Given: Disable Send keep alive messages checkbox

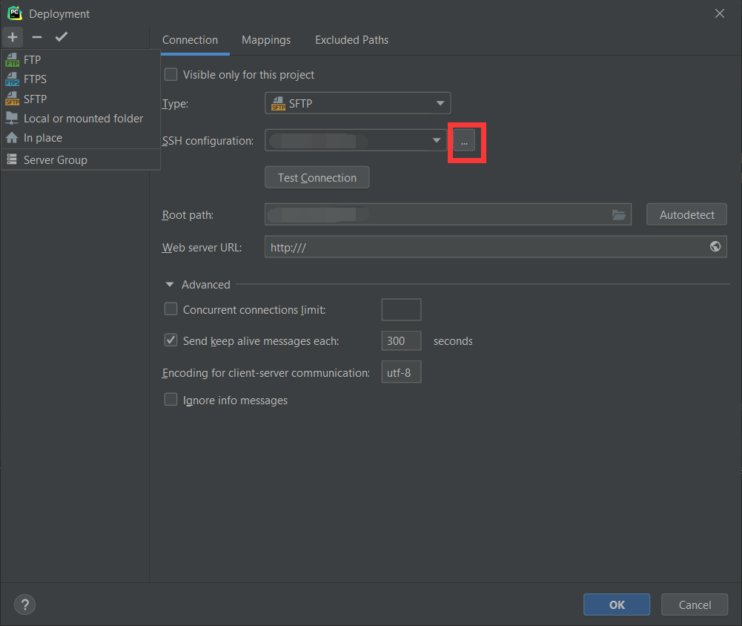Looking at the screenshot, I should [x=171, y=340].
